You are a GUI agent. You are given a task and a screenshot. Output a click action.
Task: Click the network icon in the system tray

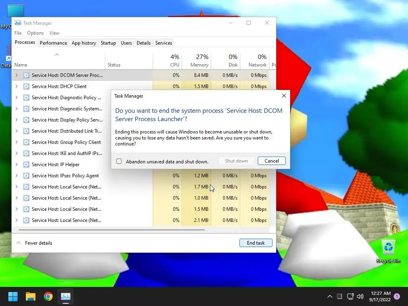pos(350,296)
